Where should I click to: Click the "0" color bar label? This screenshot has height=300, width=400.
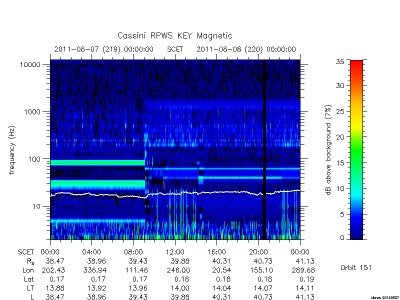pos(342,238)
